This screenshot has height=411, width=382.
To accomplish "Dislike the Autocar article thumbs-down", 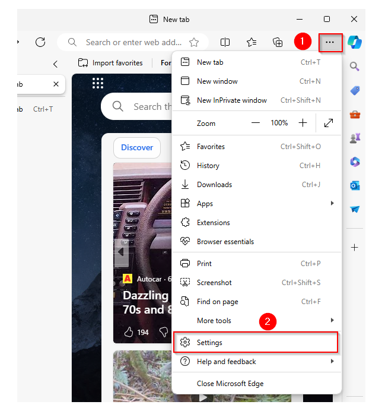I will pyautogui.click(x=164, y=332).
